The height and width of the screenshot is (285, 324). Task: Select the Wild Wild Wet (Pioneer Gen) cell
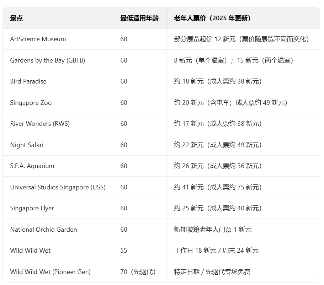(x=50, y=272)
